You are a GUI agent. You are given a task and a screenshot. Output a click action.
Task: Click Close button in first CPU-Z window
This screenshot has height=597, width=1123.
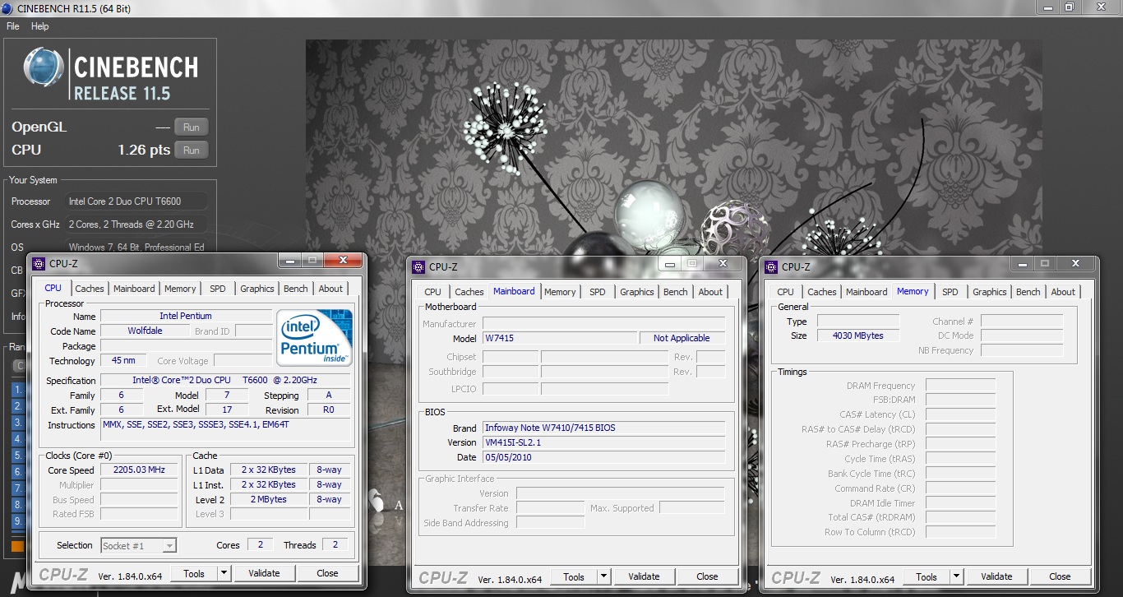tap(327, 573)
